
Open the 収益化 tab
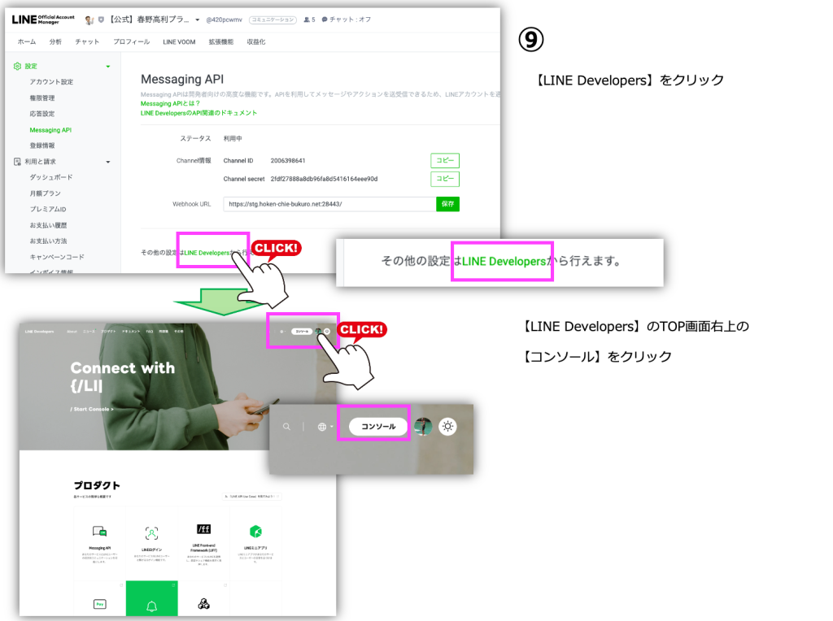[x=256, y=42]
